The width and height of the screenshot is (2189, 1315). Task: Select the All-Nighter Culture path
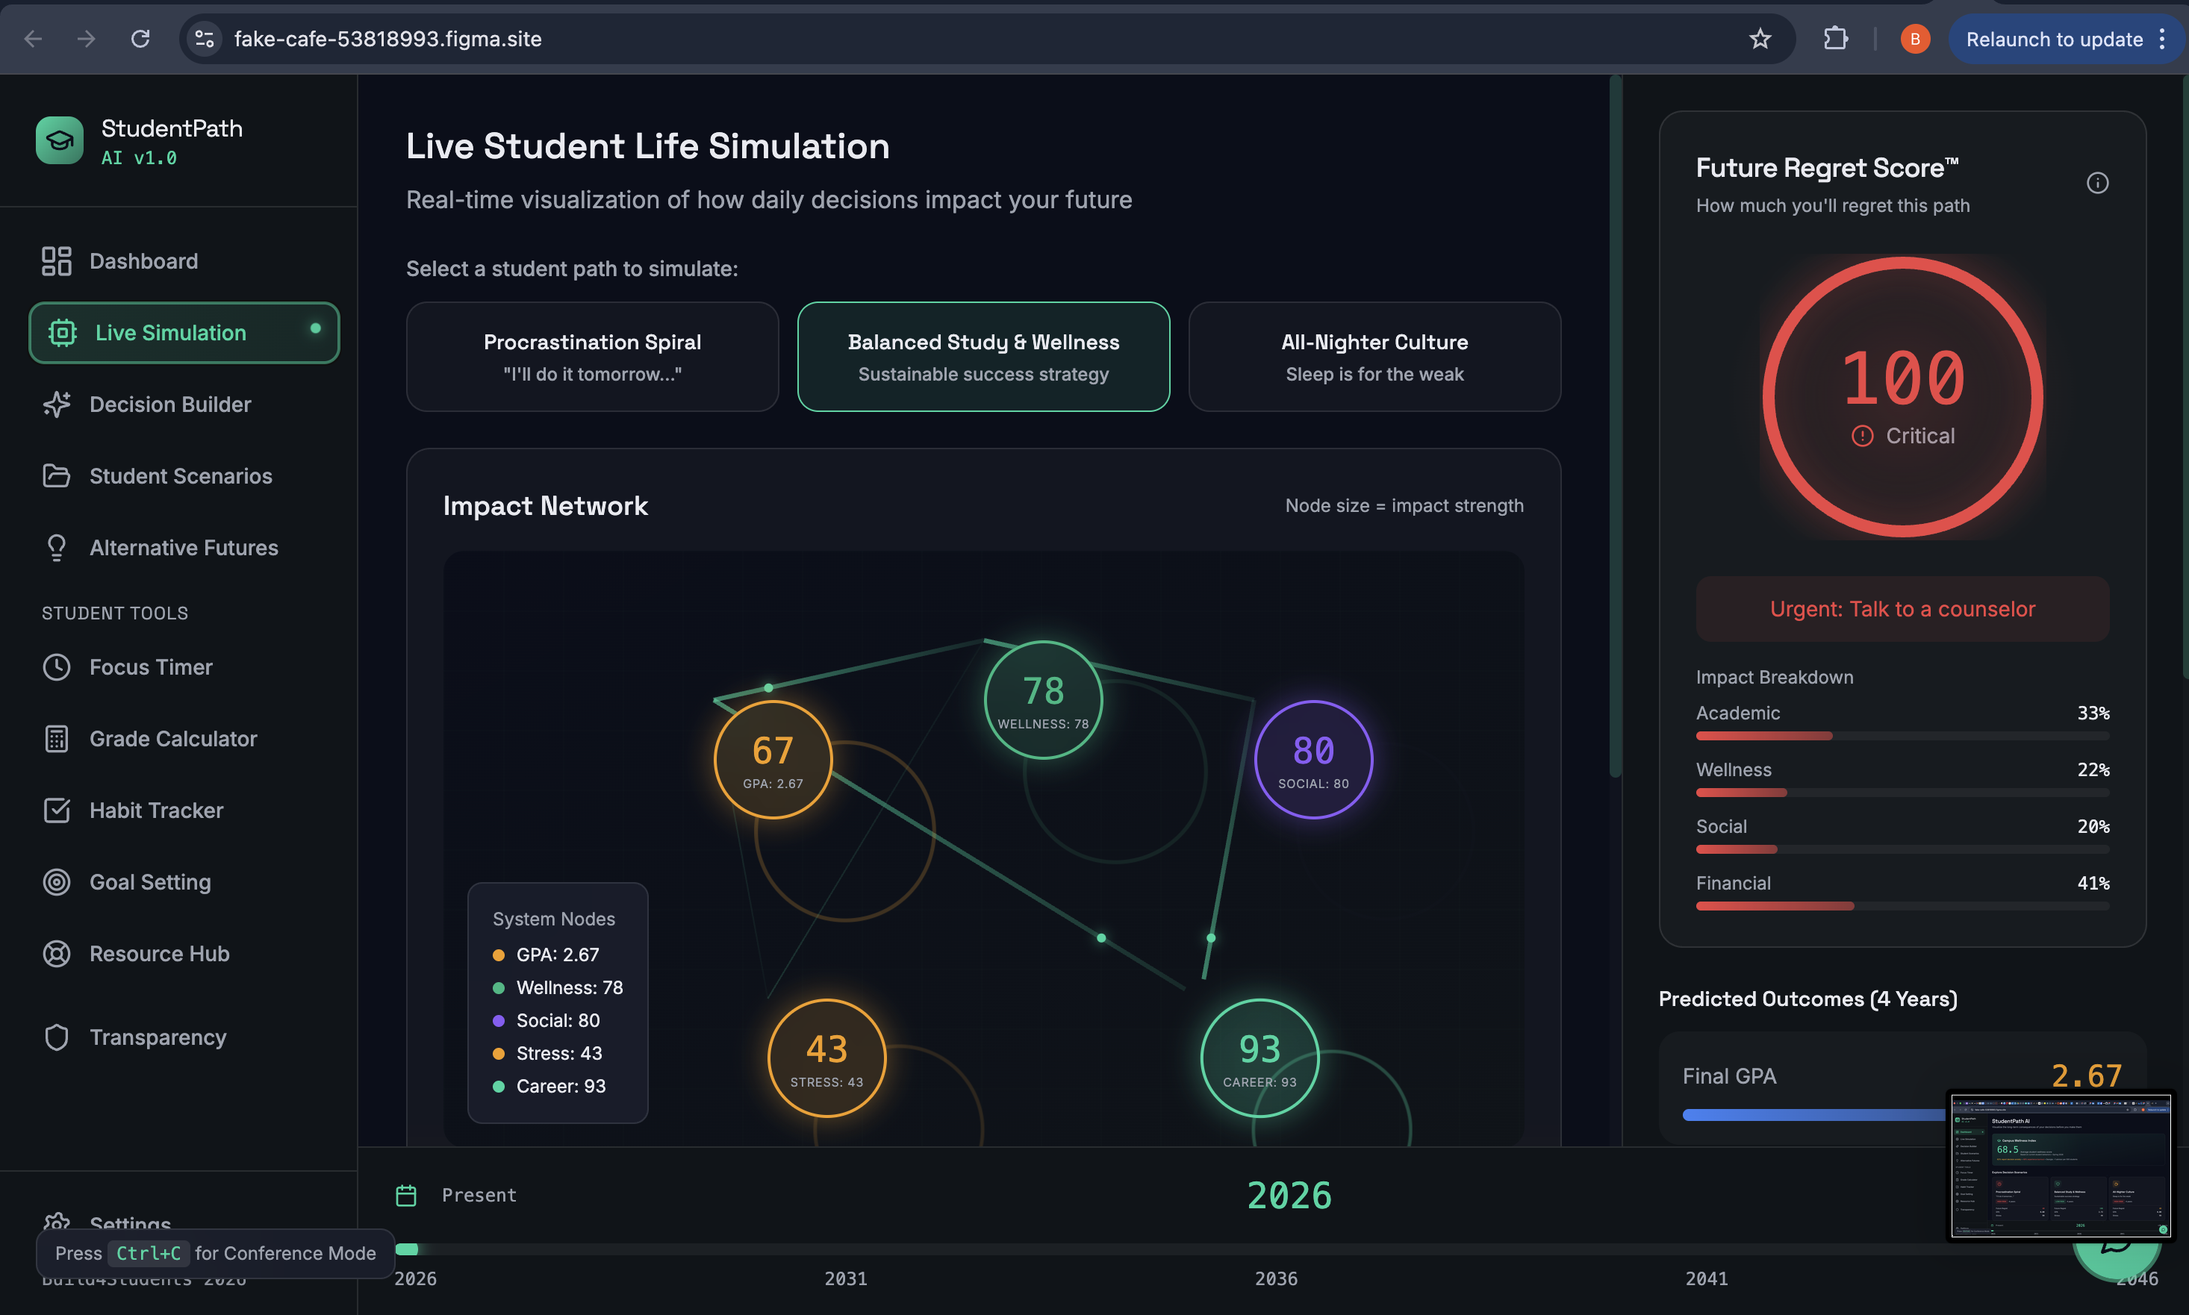click(1374, 357)
